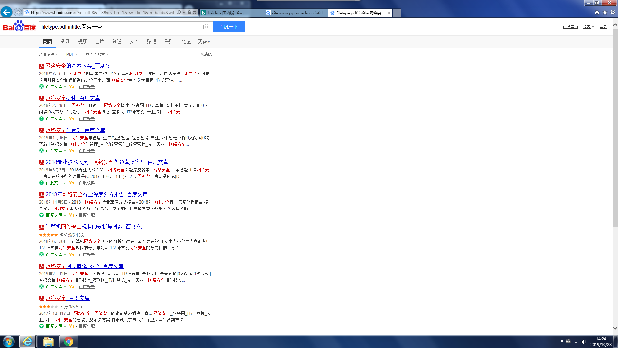Open the favorites star icon

pyautogui.click(x=605, y=13)
